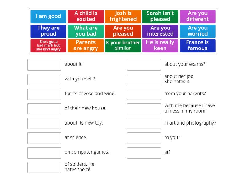The width and height of the screenshot is (246, 184).
Task: Click the blank before "at science."
Action: point(44,138)
